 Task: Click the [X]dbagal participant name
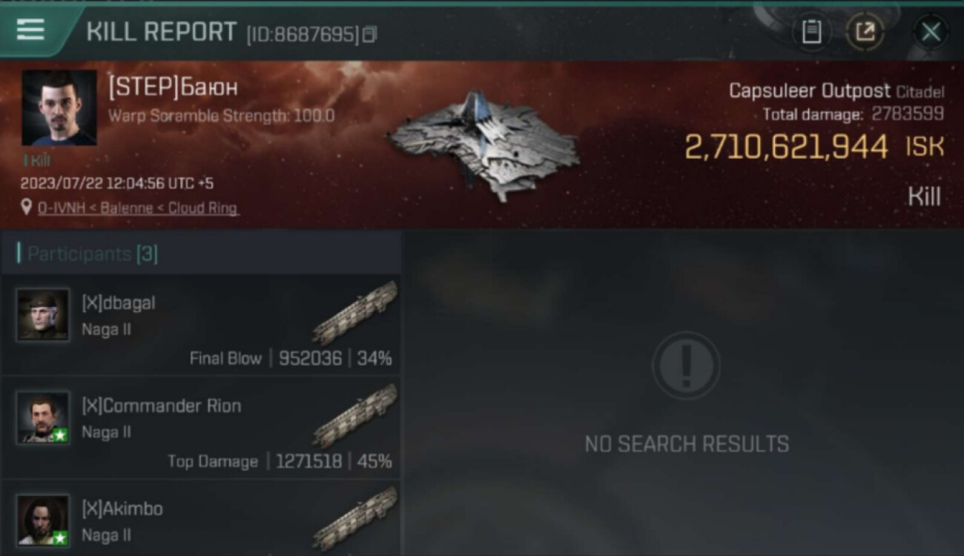tap(119, 303)
